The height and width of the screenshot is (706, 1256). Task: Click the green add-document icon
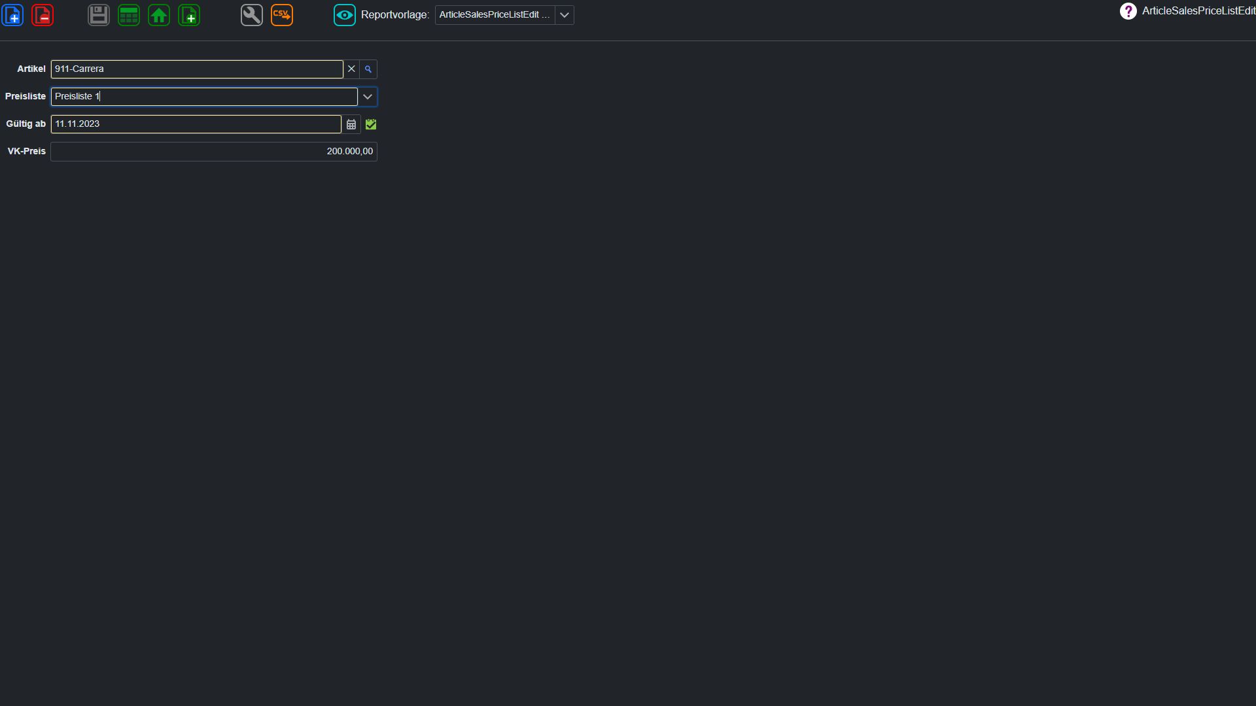coord(189,15)
